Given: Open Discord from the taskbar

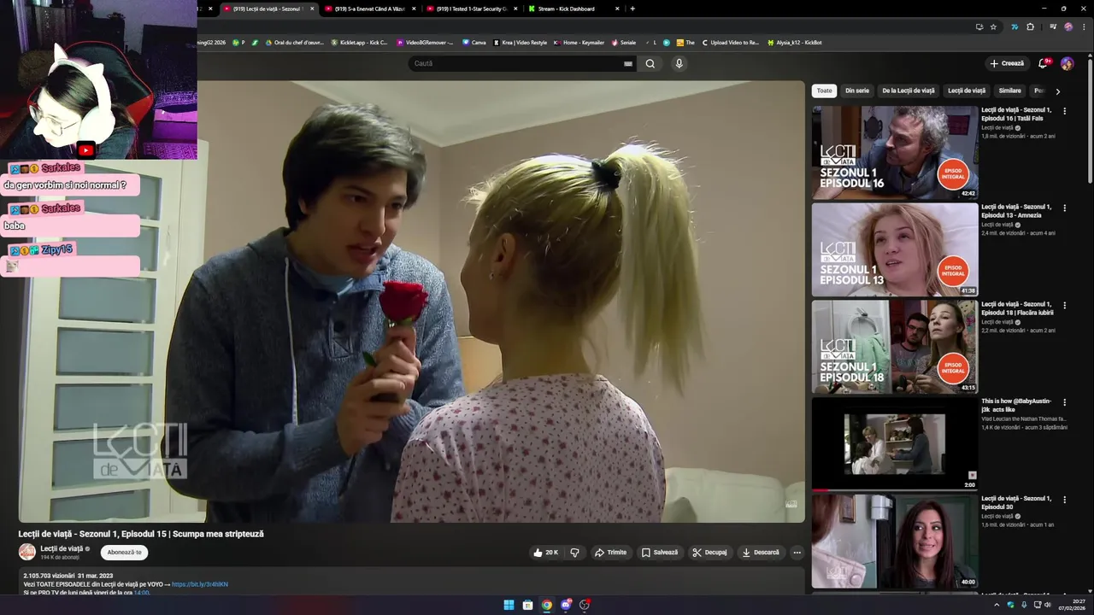Looking at the screenshot, I should pyautogui.click(x=566, y=605).
